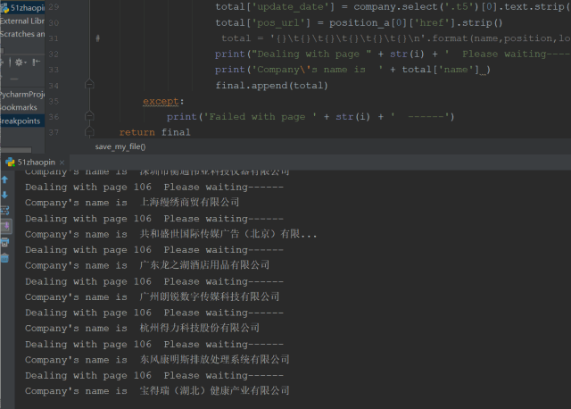Click the blue down arrow in console toolbar

(4, 195)
